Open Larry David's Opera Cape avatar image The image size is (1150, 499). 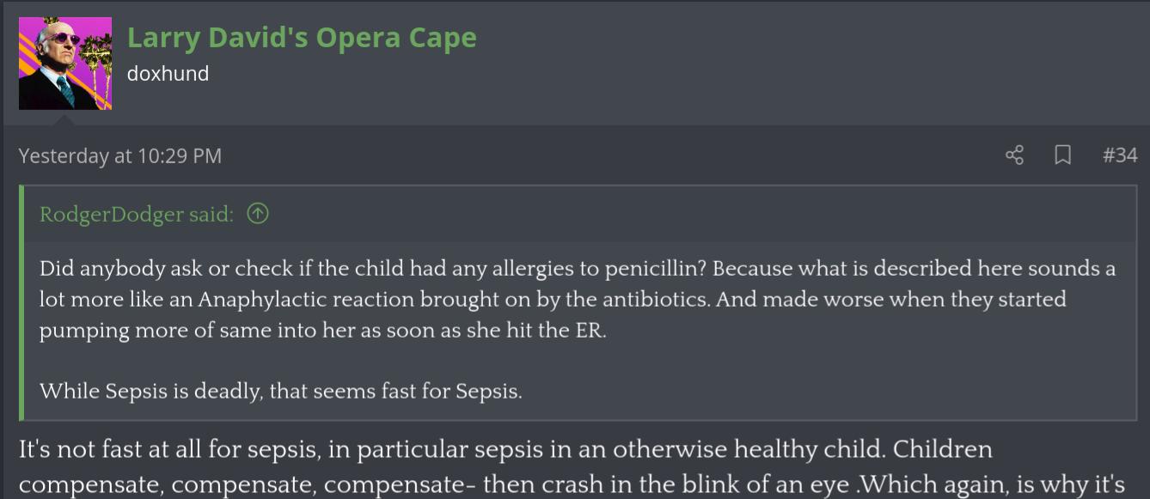point(65,64)
